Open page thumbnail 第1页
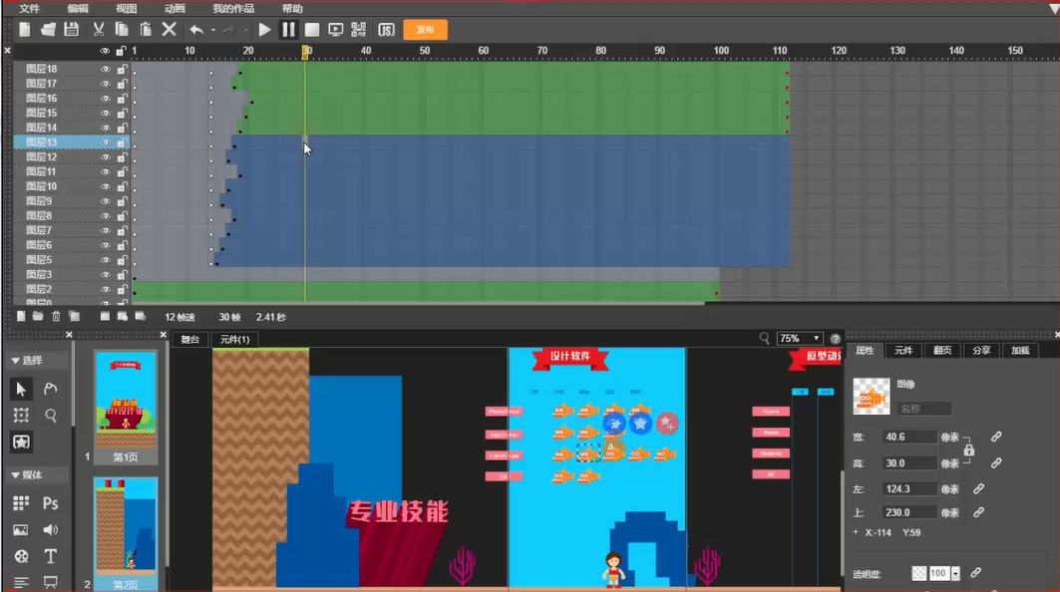1060x592 pixels. [x=126, y=408]
